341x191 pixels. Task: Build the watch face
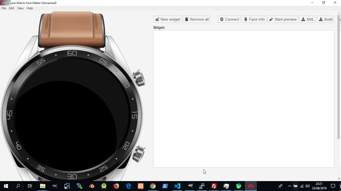[326, 19]
